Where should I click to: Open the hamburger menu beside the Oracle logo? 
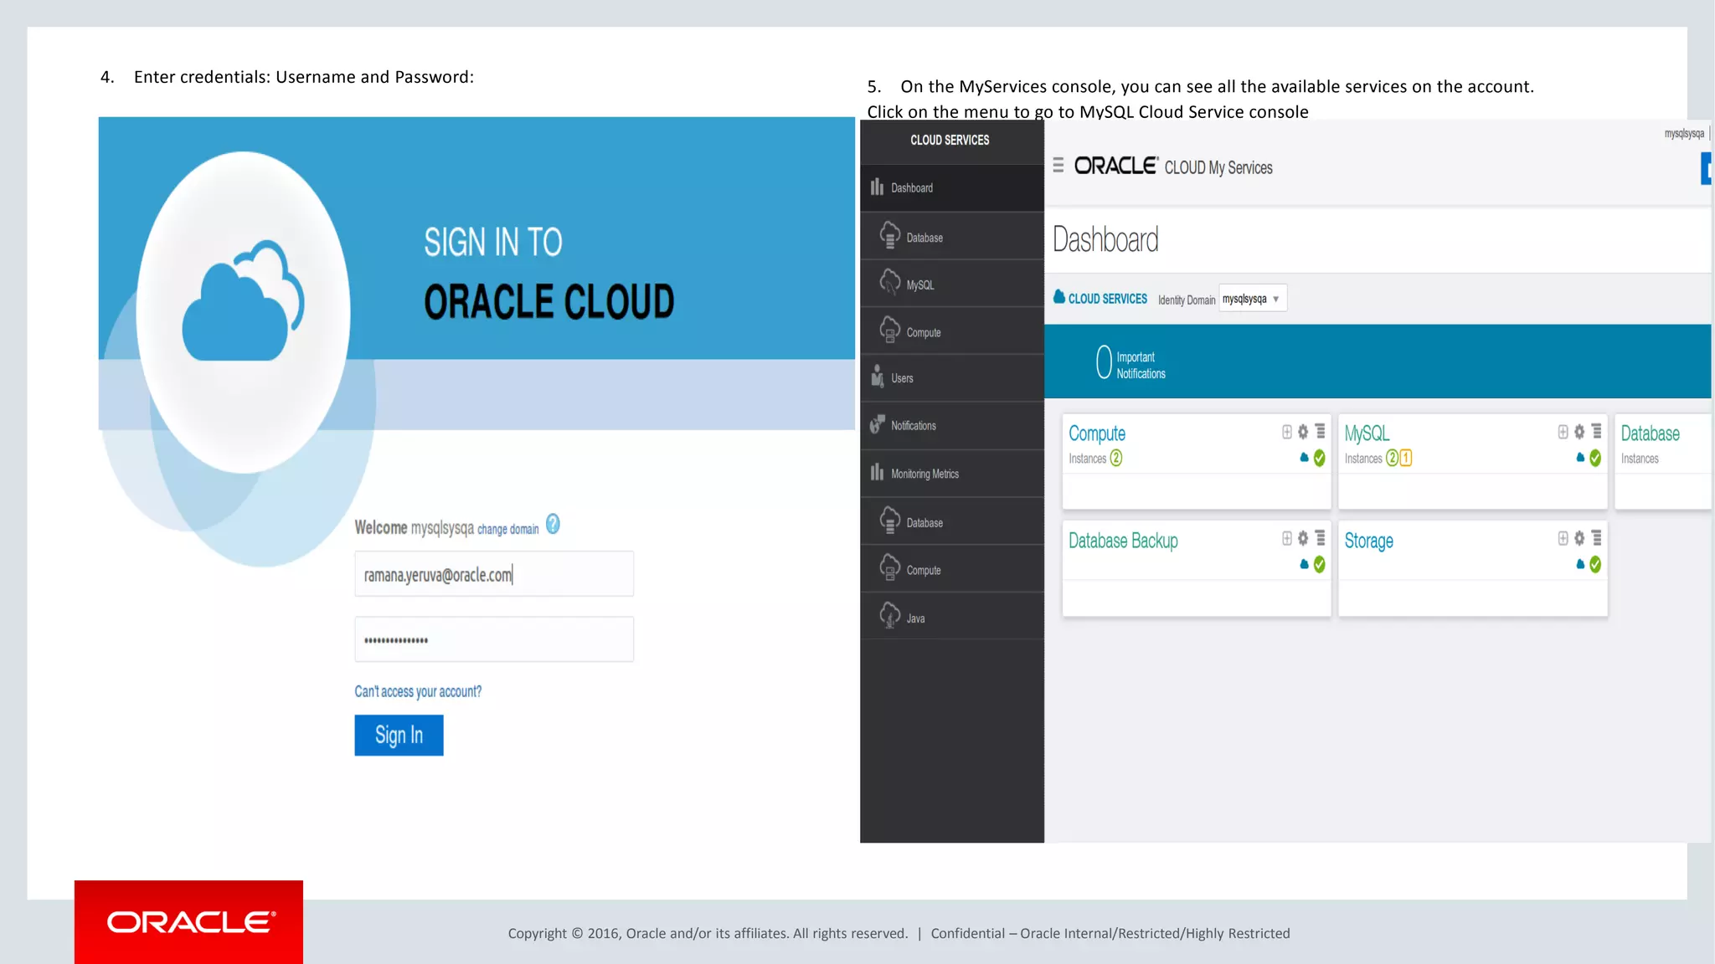click(x=1058, y=166)
